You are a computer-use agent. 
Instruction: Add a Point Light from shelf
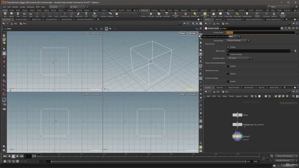151,14
